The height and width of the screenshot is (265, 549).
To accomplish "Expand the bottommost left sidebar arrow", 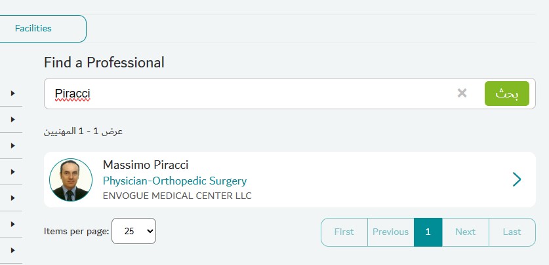I will pyautogui.click(x=12, y=250).
